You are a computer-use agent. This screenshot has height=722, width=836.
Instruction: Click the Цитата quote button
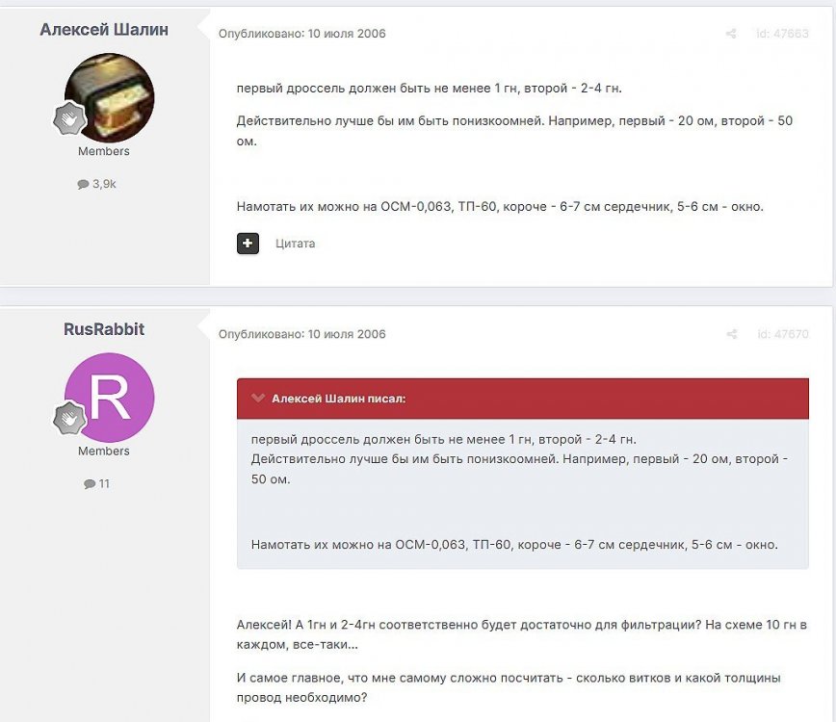(x=295, y=244)
